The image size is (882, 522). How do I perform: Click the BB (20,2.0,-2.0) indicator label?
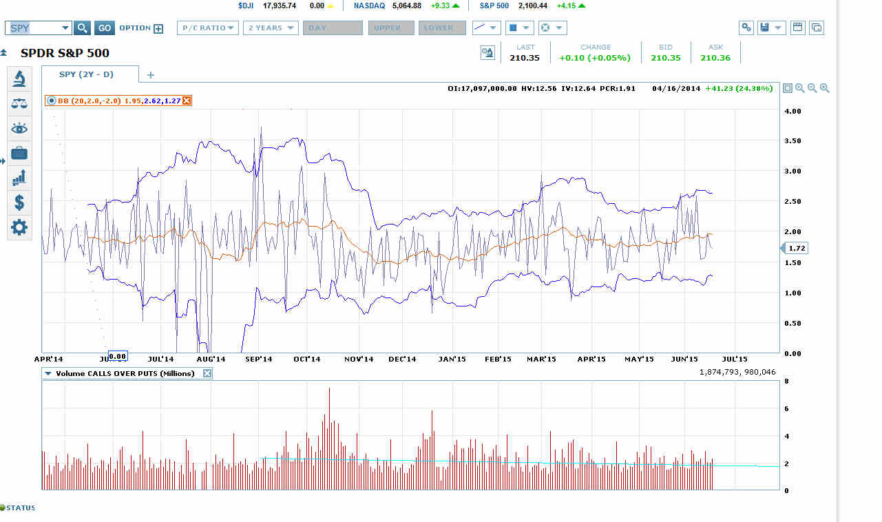coord(90,101)
